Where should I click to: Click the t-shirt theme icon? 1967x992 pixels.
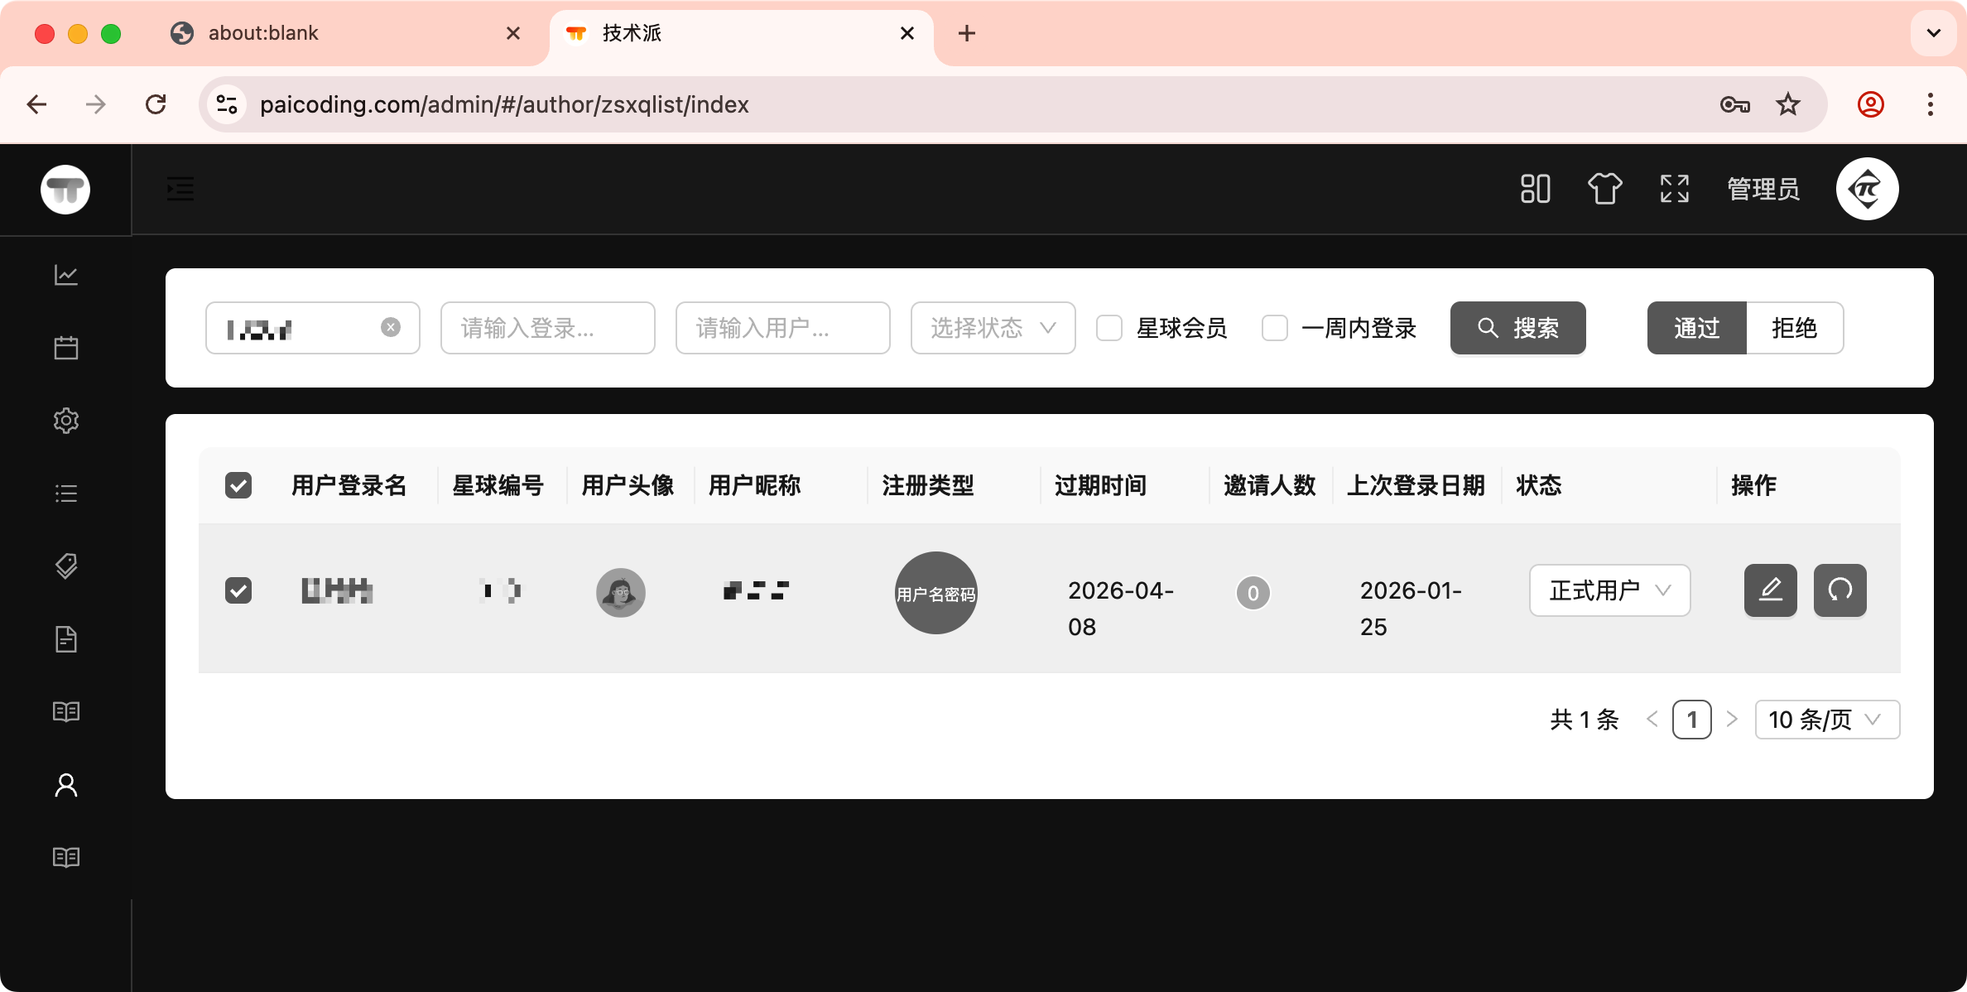1604,189
